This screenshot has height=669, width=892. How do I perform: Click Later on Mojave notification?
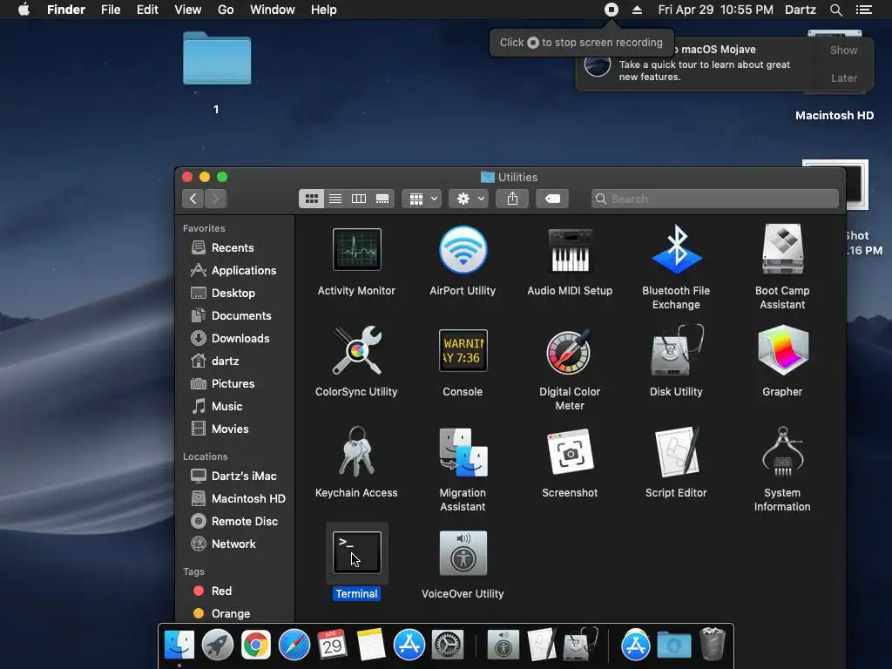(x=843, y=78)
